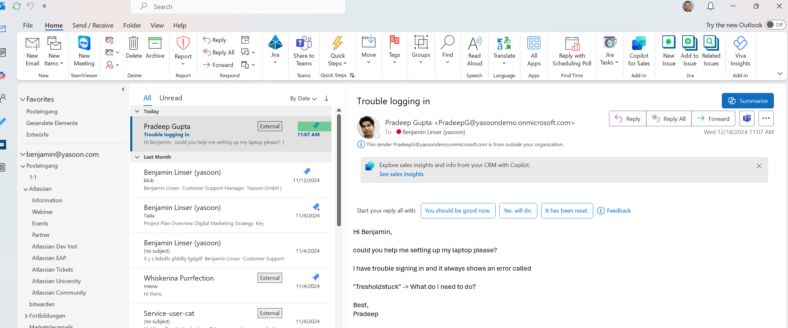
Task: Switch message list filter to Unread
Action: click(170, 98)
